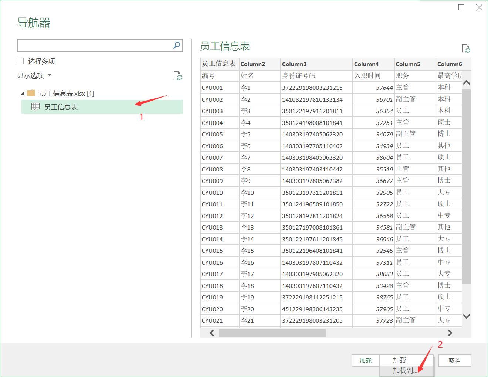Image resolution: width=488 pixels, height=377 pixels.
Task: Click the down arrow of the vertical scrollbar
Action: (x=466, y=316)
